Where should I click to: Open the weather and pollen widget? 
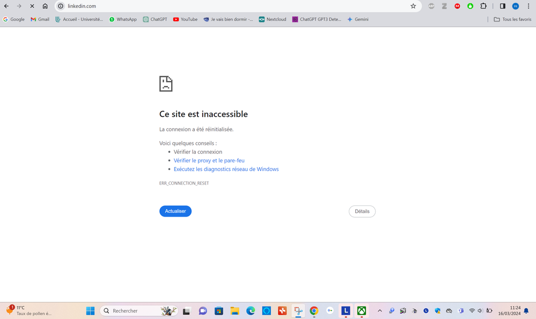pos(29,310)
